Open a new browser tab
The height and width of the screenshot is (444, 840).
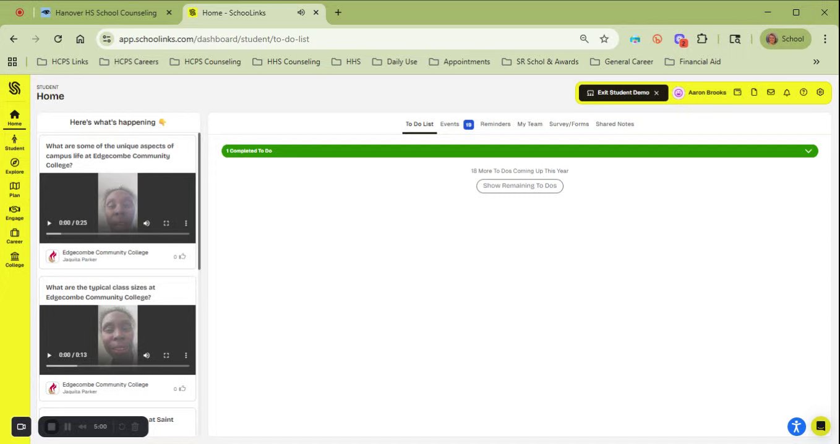click(338, 12)
